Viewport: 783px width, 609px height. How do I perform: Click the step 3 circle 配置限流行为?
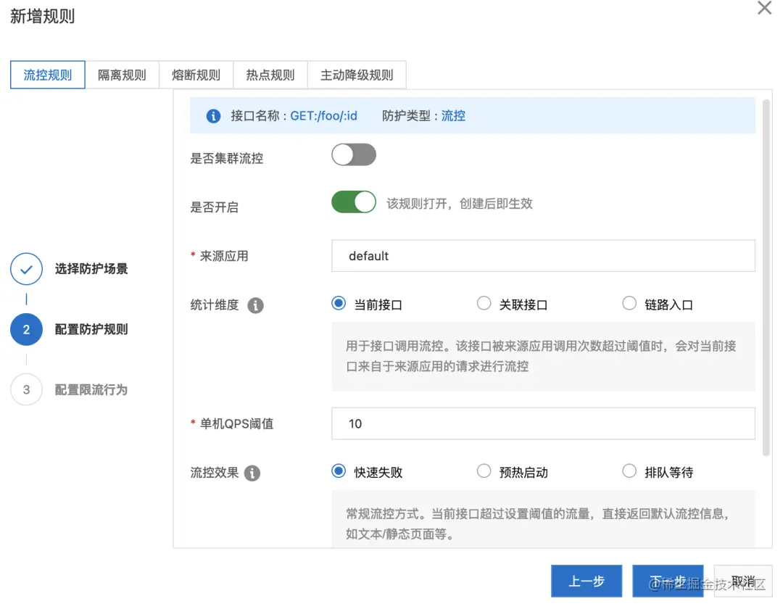point(27,389)
